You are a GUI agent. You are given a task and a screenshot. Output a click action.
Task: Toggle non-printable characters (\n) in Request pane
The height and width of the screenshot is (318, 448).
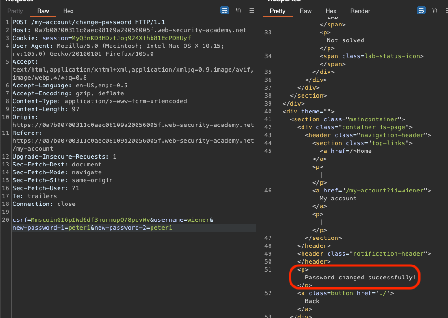(238, 10)
